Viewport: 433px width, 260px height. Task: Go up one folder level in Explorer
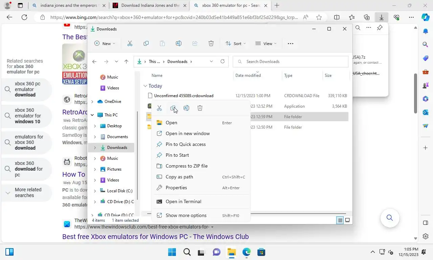click(126, 62)
